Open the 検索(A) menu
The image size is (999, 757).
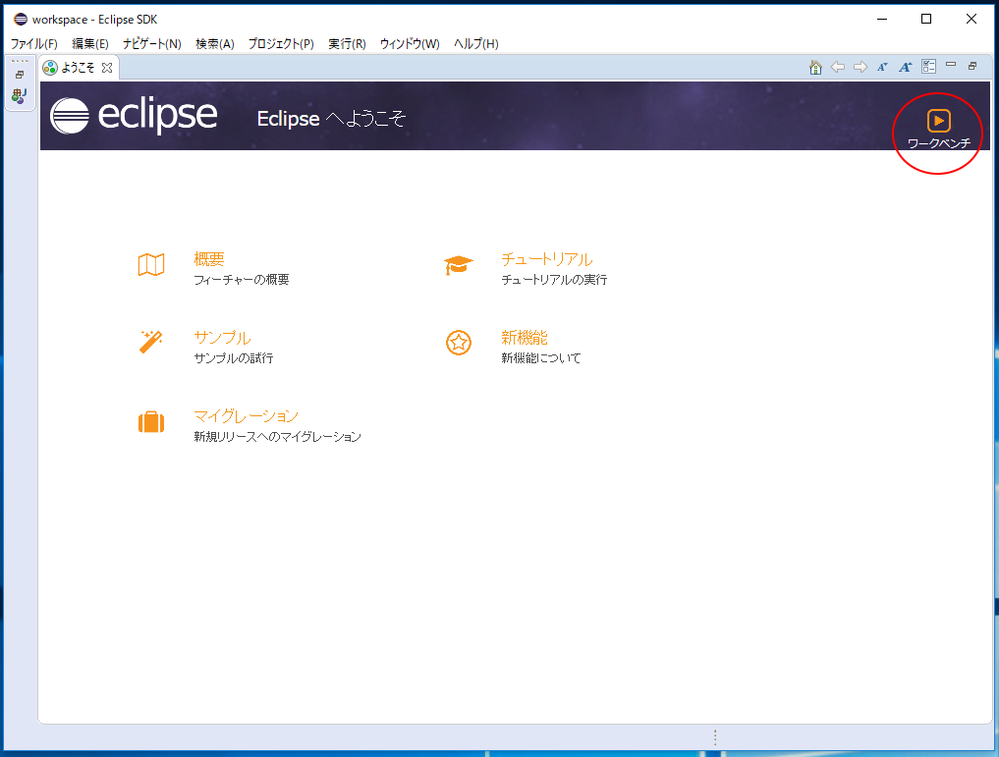215,44
